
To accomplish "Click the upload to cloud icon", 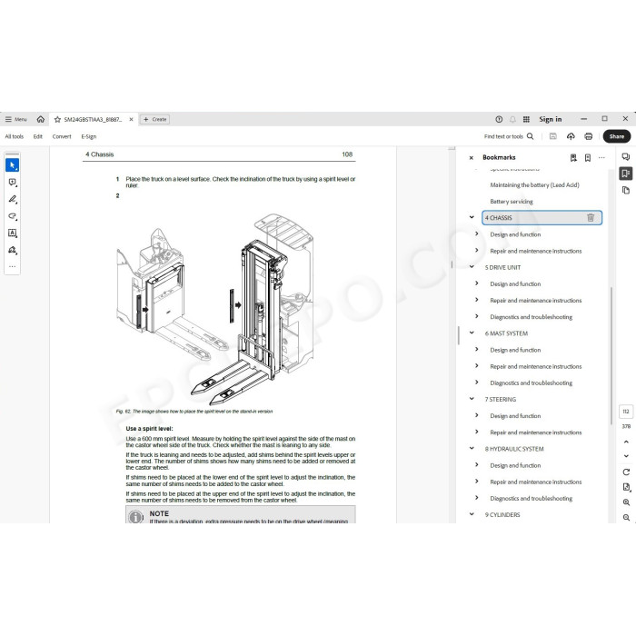I will click(x=571, y=136).
